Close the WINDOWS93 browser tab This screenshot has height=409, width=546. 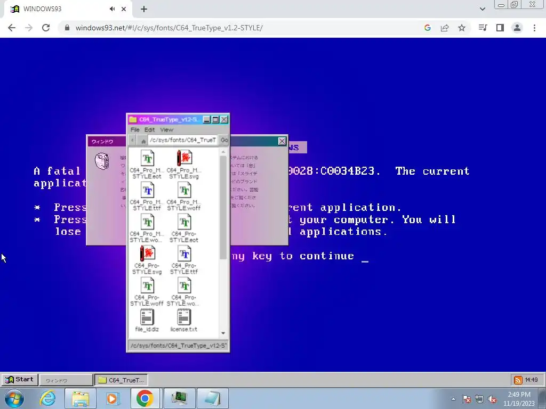click(124, 9)
